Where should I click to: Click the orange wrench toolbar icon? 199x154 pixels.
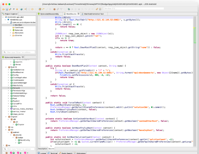(x=10, y=9)
